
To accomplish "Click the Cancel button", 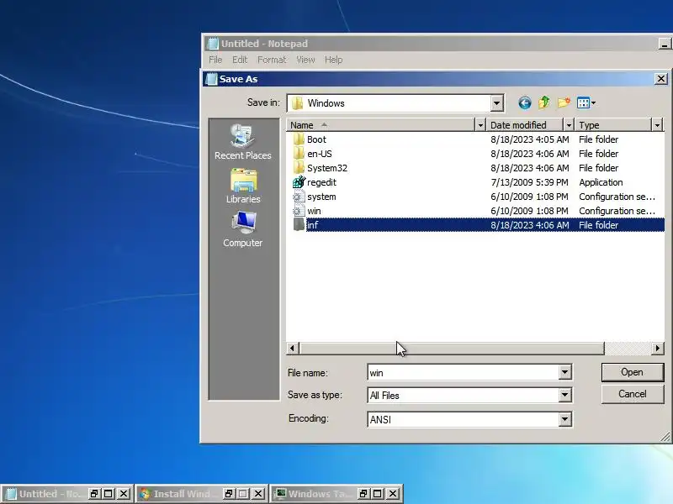I will pyautogui.click(x=633, y=394).
